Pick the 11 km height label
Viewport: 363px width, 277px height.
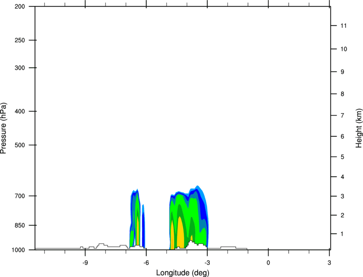[343, 26]
